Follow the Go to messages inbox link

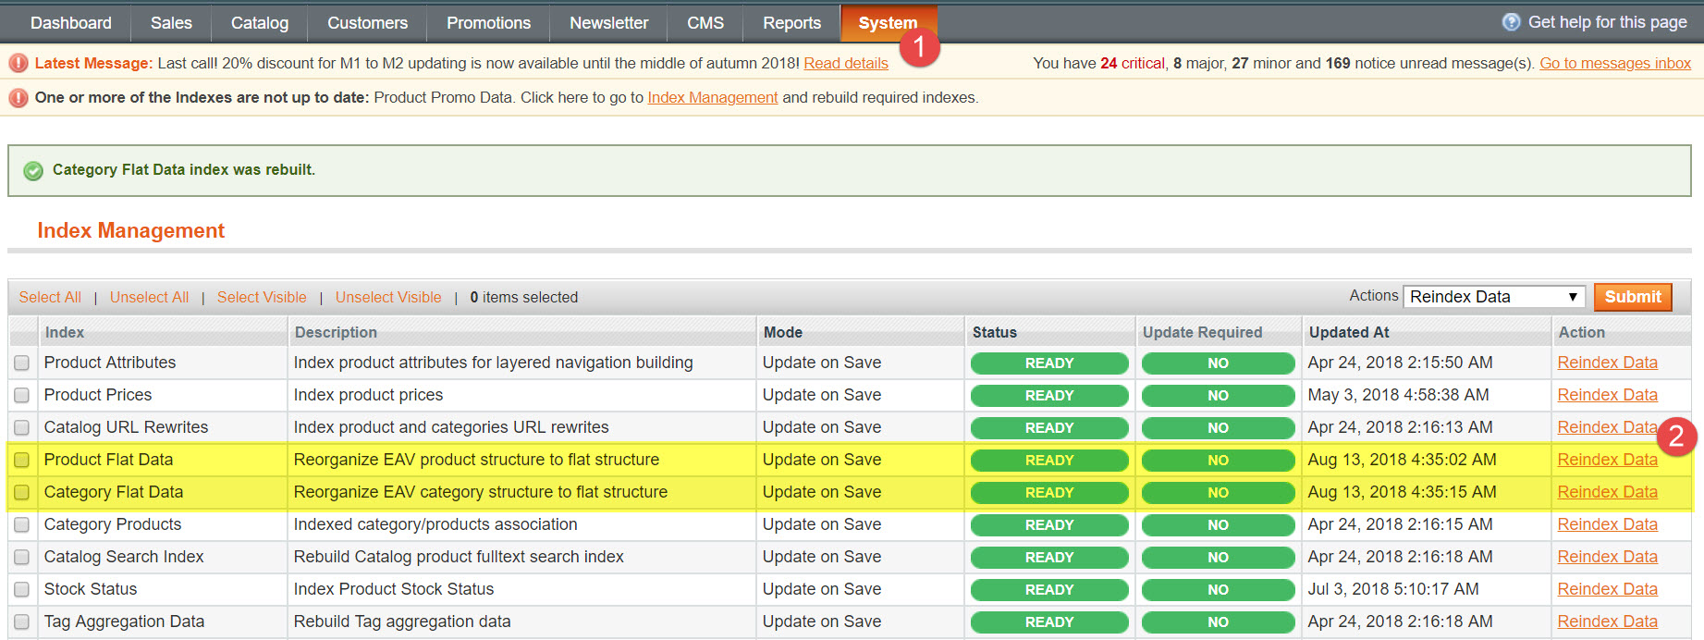[1614, 63]
